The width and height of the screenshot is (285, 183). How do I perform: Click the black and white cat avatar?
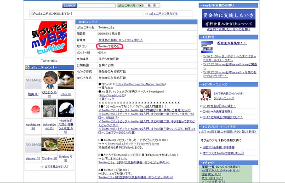tap(66, 80)
